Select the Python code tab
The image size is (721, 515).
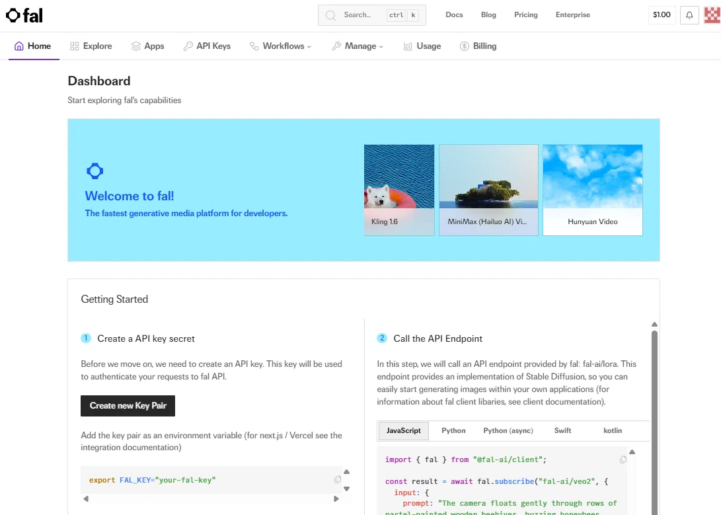coord(453,431)
